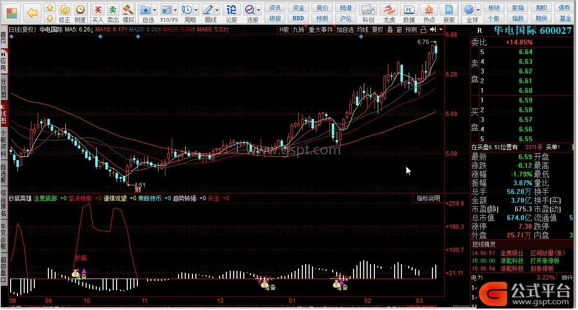Expand the F10/F9 dropdown arrow

point(176,10)
